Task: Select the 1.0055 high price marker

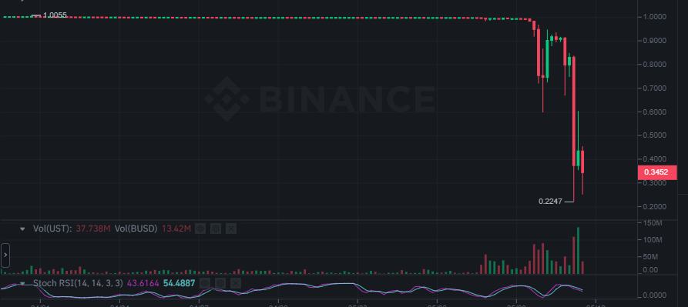Action: (x=55, y=15)
